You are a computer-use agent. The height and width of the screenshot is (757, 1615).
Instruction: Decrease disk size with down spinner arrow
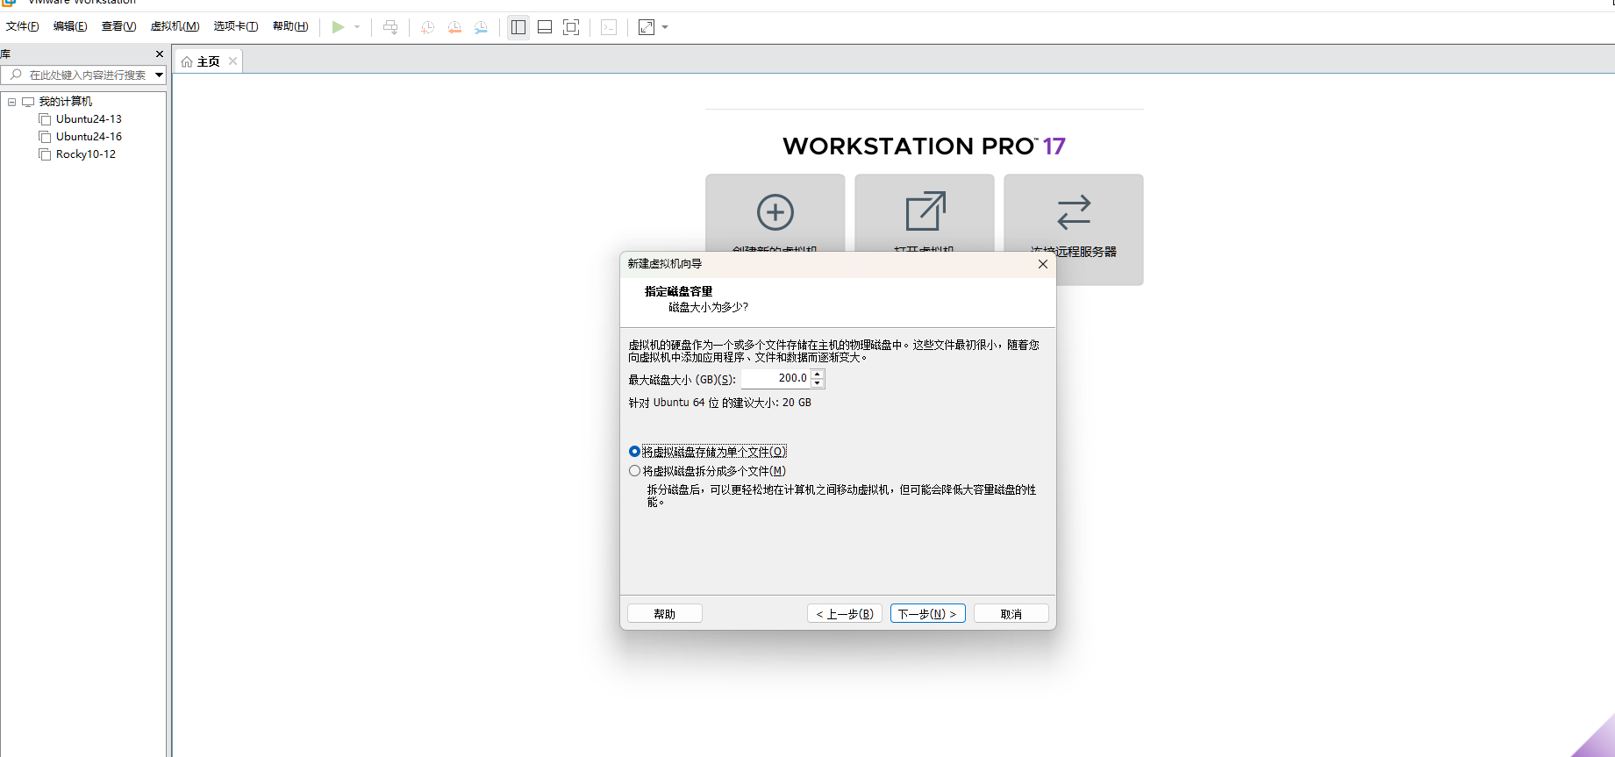pos(818,383)
